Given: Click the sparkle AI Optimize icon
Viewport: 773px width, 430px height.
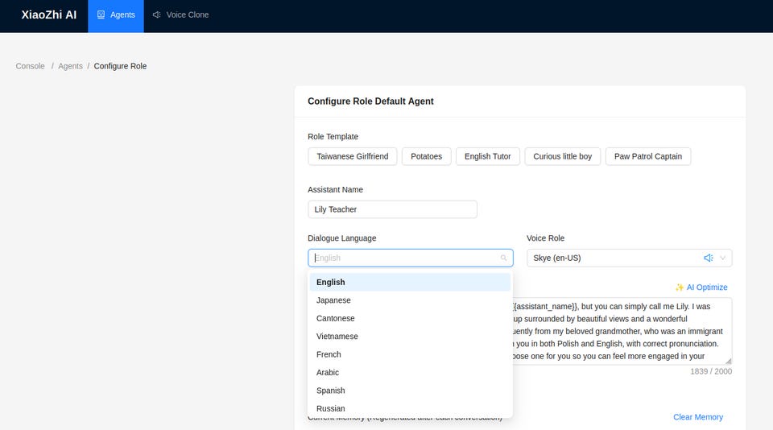Looking at the screenshot, I should coord(680,287).
